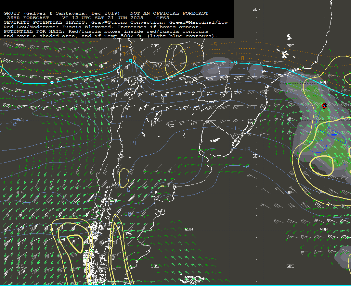Click the "36HR FORECAST" label
Screen dimensions: 351x286
pyautogui.click(x=28, y=18)
